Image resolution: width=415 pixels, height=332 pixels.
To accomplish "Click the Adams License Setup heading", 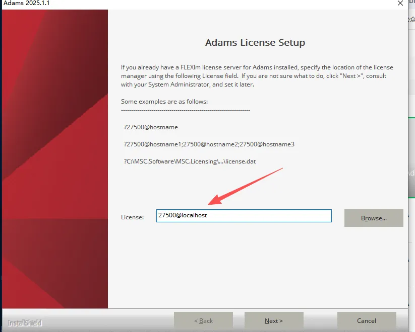I will [x=255, y=43].
